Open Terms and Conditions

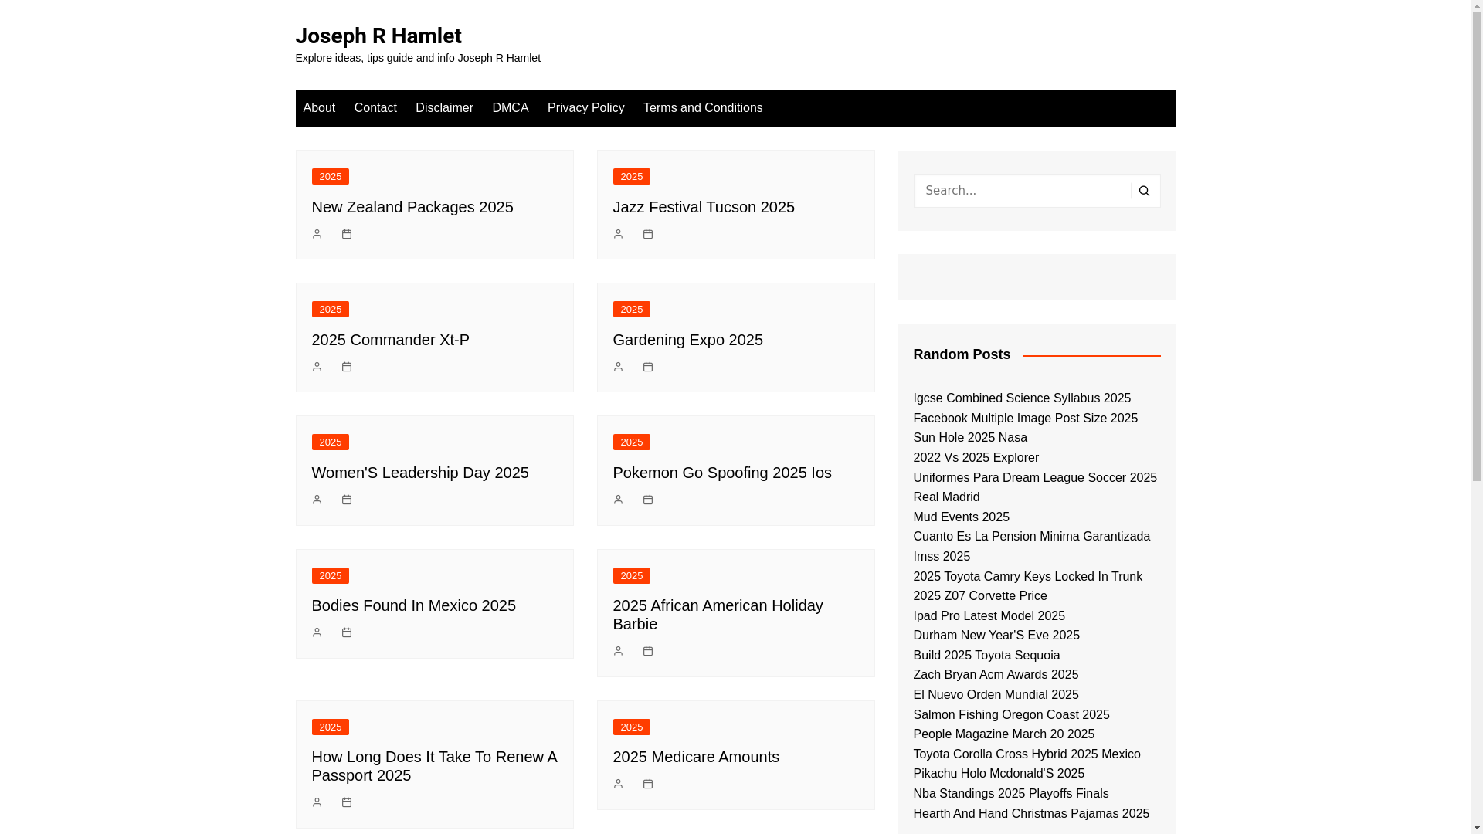click(x=703, y=108)
